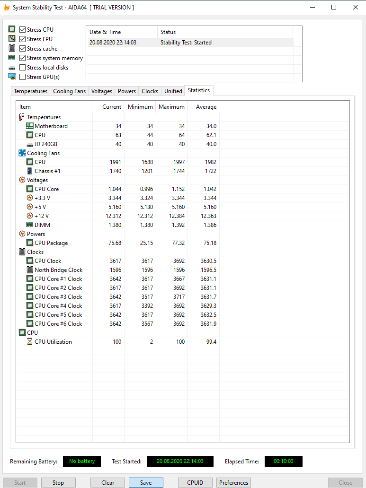366x488 pixels.
Task: Enable the Stress GPU(s) checkbox
Action: pyautogui.click(x=22, y=77)
